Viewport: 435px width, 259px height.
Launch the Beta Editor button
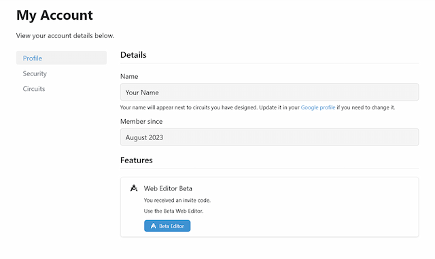(167, 226)
